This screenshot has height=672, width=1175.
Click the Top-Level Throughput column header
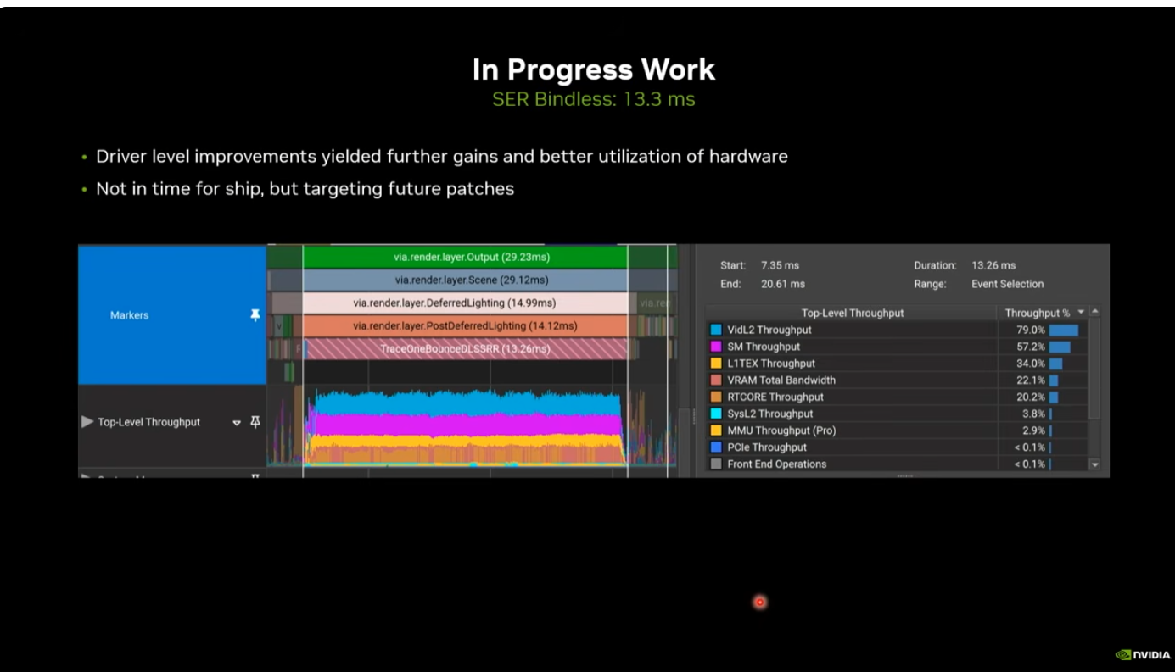(x=852, y=314)
